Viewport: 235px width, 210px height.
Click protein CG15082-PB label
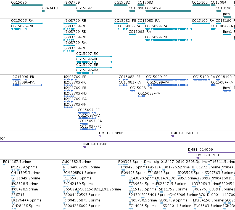[x=130, y=77]
